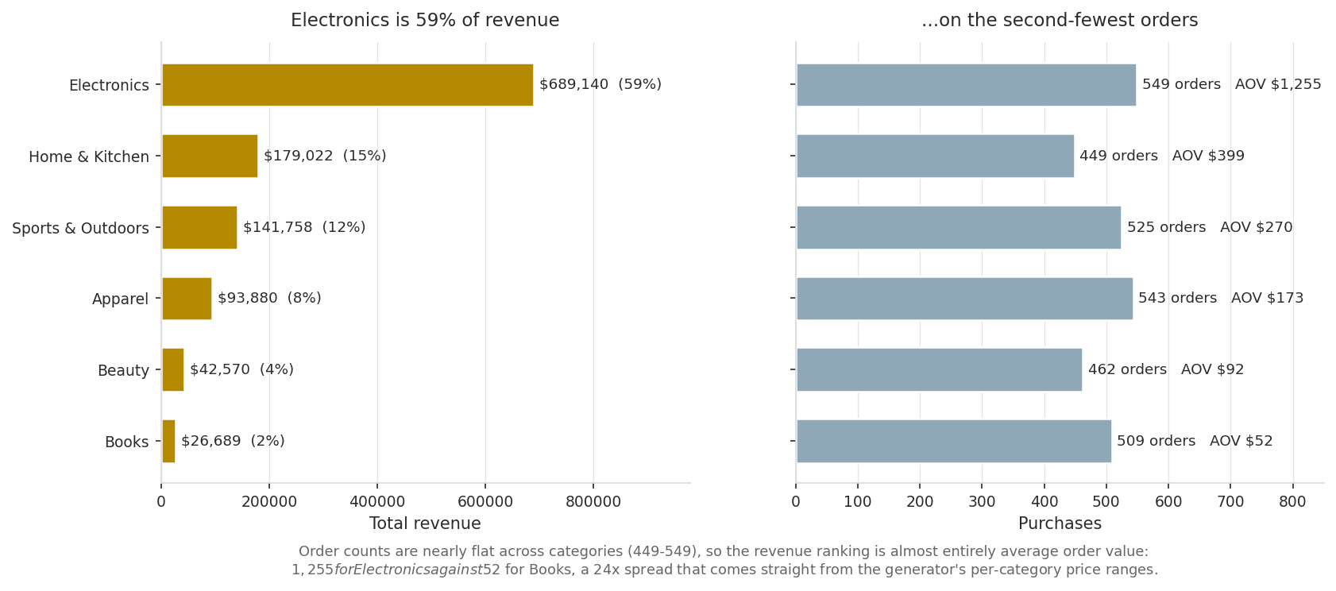Screen dimensions: 1336x591
Task: Click the '543 orders AOV $173' label
Action: pyautogui.click(x=1221, y=298)
